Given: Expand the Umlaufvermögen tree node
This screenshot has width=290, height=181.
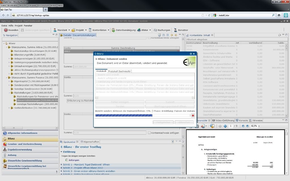Looking at the screenshot, I should point(9,66).
